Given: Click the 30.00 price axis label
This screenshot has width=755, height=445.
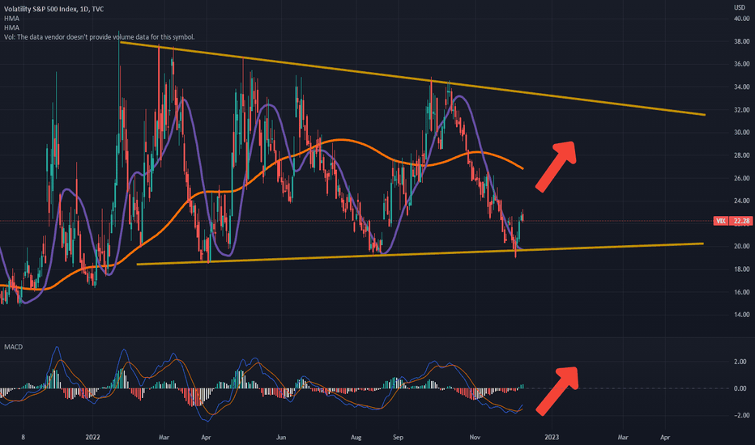Looking at the screenshot, I should point(741,133).
